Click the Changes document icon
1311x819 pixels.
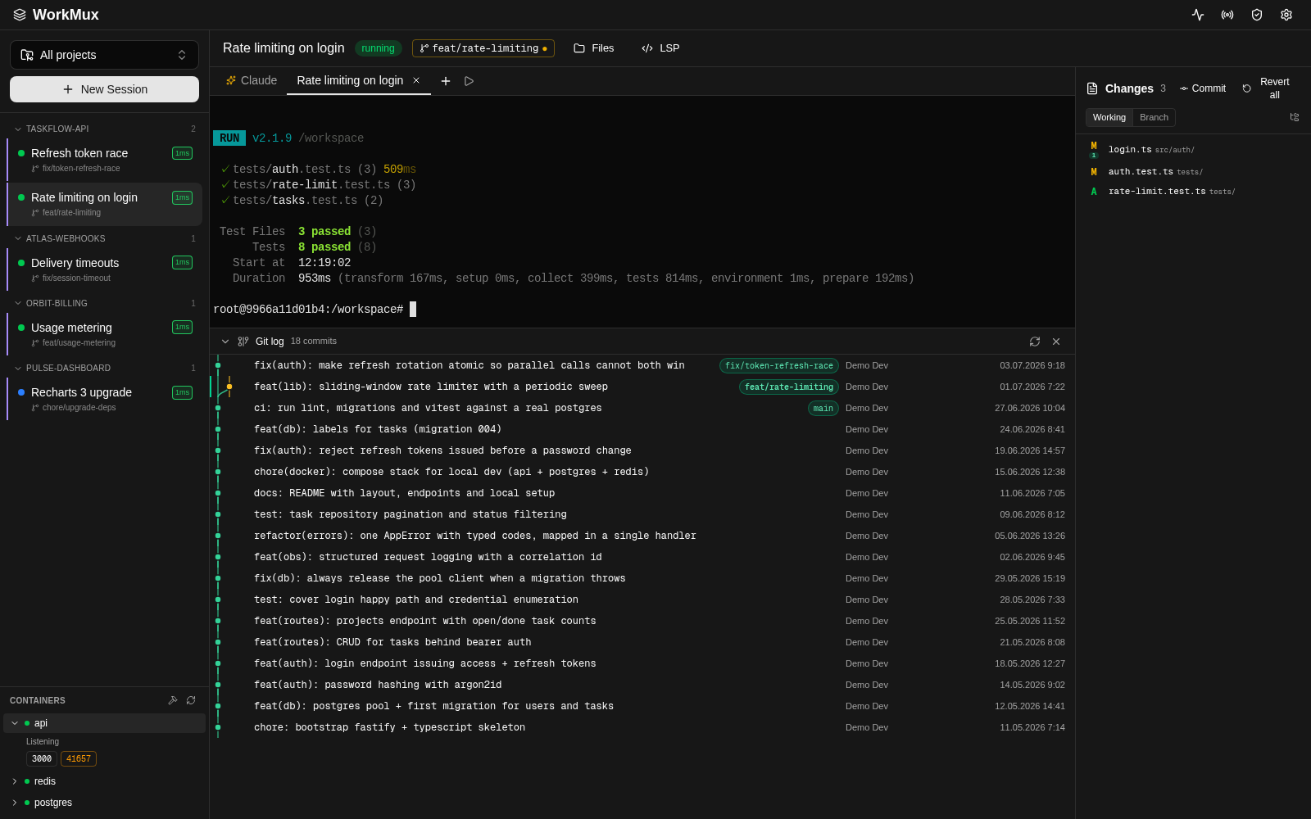[1092, 88]
